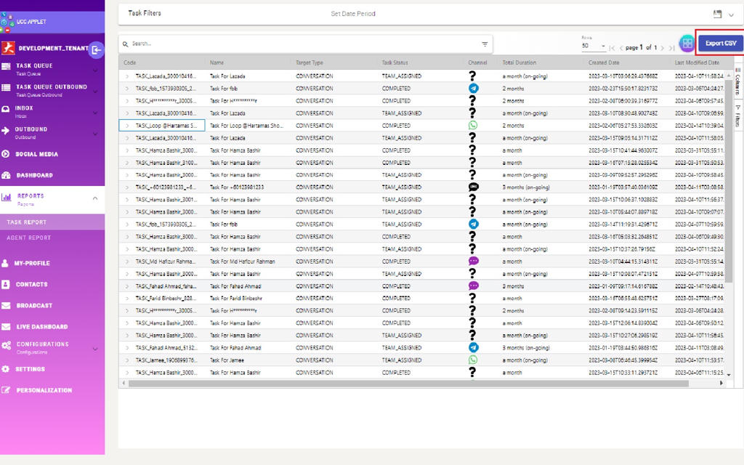
Task: Expand the first TASK_Lazada row
Action: click(x=127, y=76)
